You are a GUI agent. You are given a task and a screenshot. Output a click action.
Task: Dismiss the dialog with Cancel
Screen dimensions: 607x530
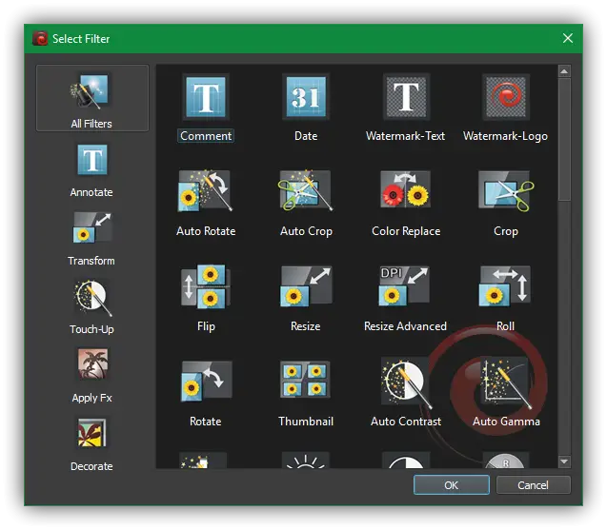tap(533, 484)
